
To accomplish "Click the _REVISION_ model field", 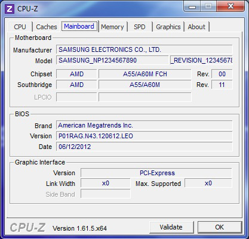I will pyautogui.click(x=201, y=60).
